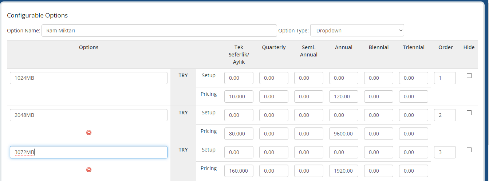The image size is (489, 181).
Task: Edit 1024MB biennial pricing field
Action: 379,97
